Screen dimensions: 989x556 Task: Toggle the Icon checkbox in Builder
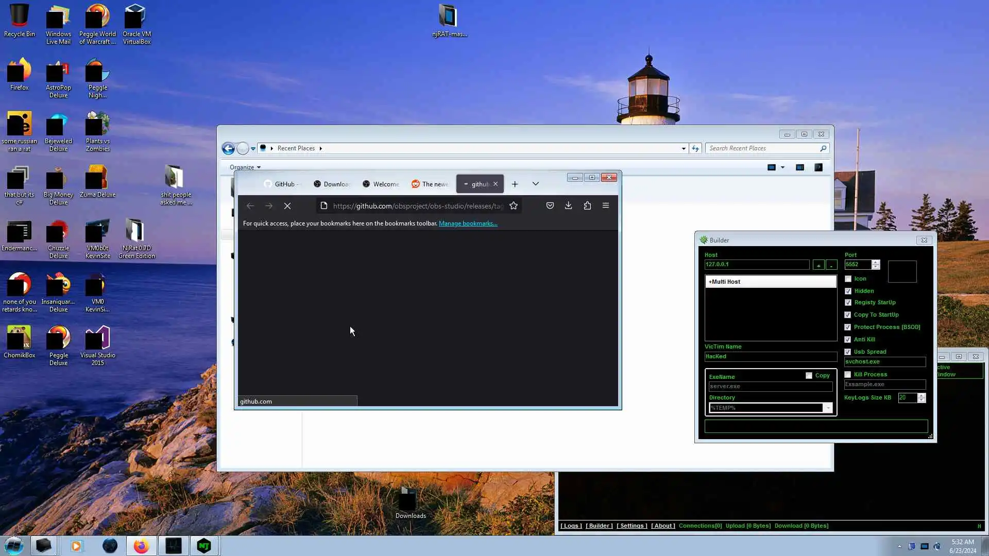(x=848, y=279)
